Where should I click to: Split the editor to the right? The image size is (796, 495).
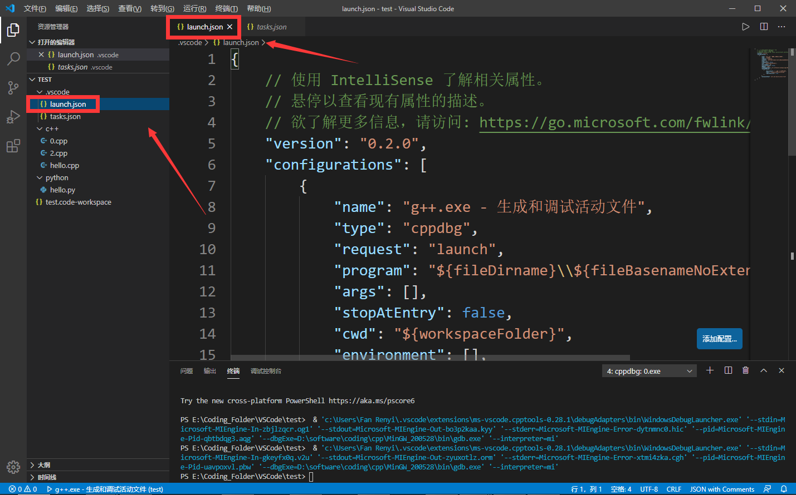(764, 27)
